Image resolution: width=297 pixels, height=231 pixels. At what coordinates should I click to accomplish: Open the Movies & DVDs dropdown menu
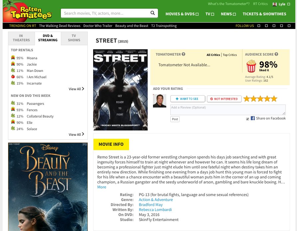coord(182,14)
